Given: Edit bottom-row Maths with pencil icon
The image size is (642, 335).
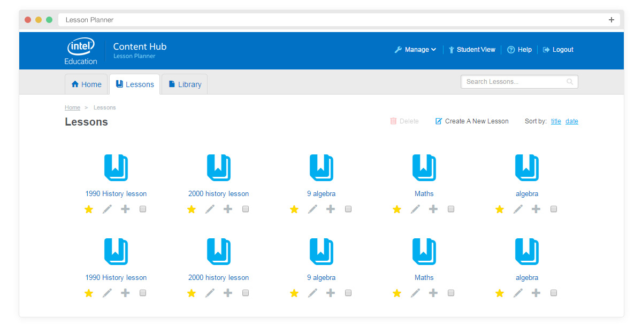Looking at the screenshot, I should 415,293.
